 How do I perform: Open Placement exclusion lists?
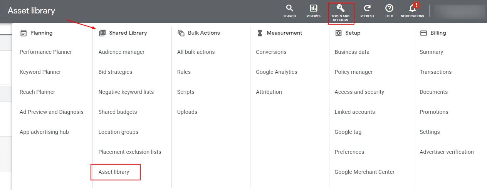pyautogui.click(x=130, y=152)
